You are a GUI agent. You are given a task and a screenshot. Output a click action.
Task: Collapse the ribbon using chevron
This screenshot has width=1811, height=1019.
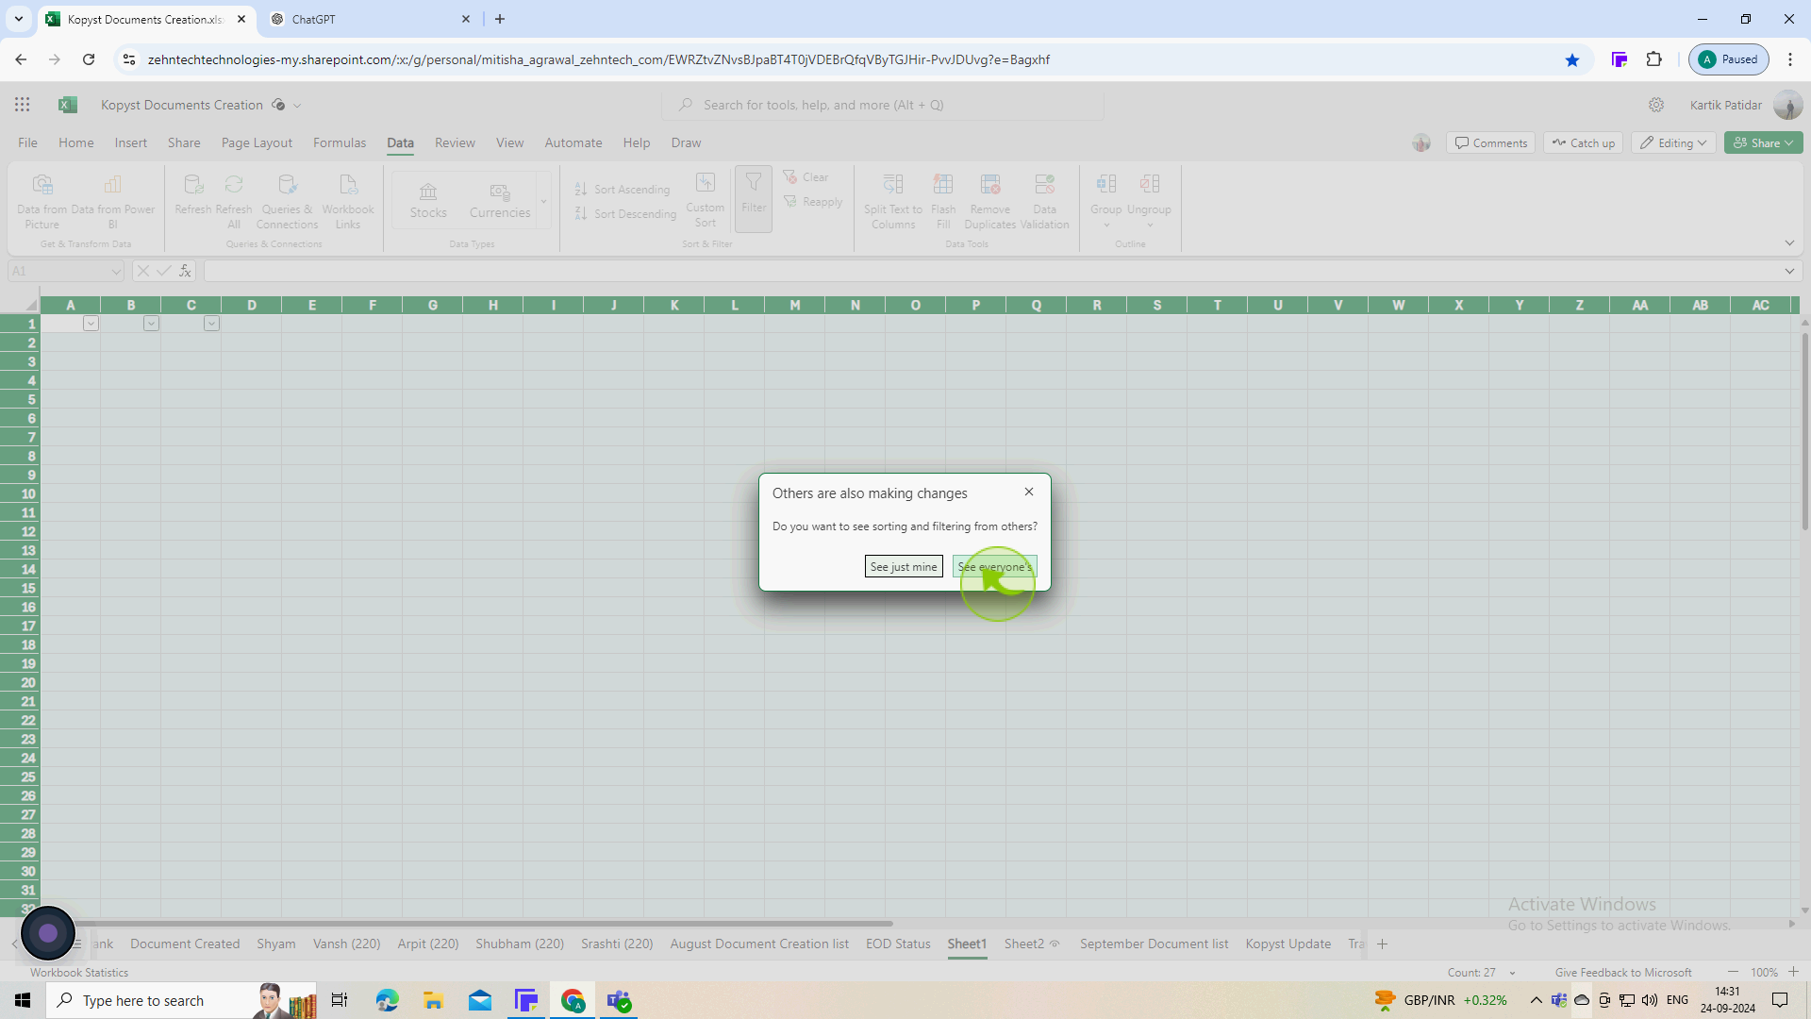pos(1789,242)
